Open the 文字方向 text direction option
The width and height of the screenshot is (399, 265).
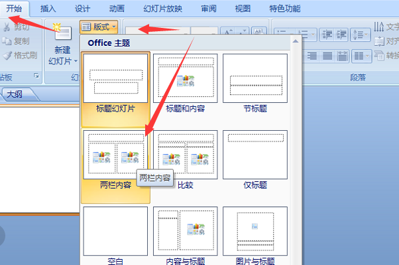pyautogui.click(x=386, y=27)
